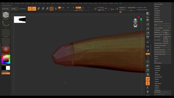Open the Alpha Off selector
Image resolution: width=174 pixels, height=98 pixels.
click(6, 33)
